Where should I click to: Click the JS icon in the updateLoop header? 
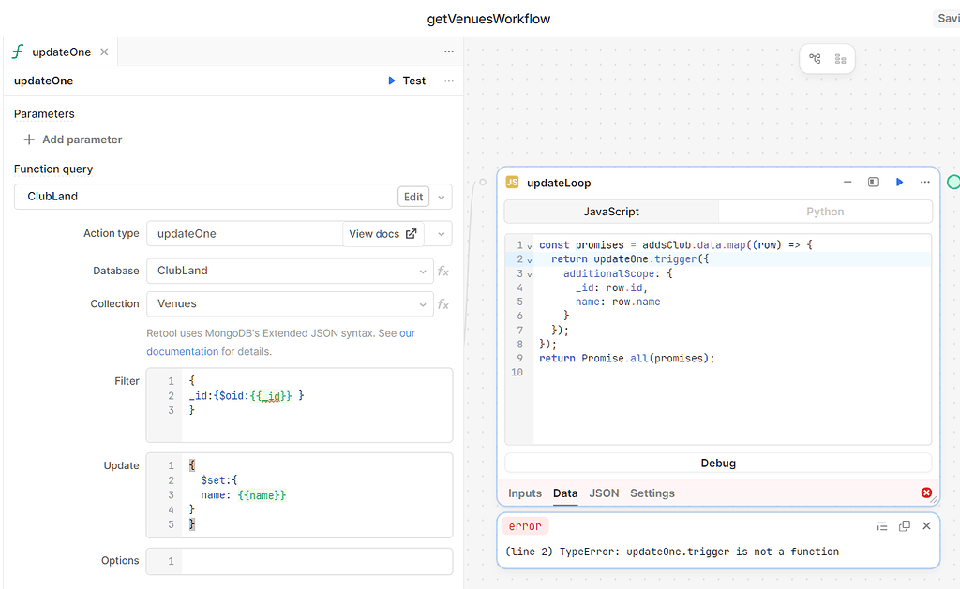click(512, 183)
